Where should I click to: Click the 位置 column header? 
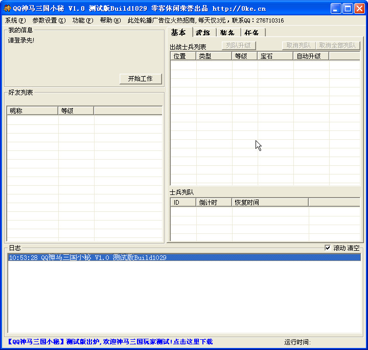point(183,56)
